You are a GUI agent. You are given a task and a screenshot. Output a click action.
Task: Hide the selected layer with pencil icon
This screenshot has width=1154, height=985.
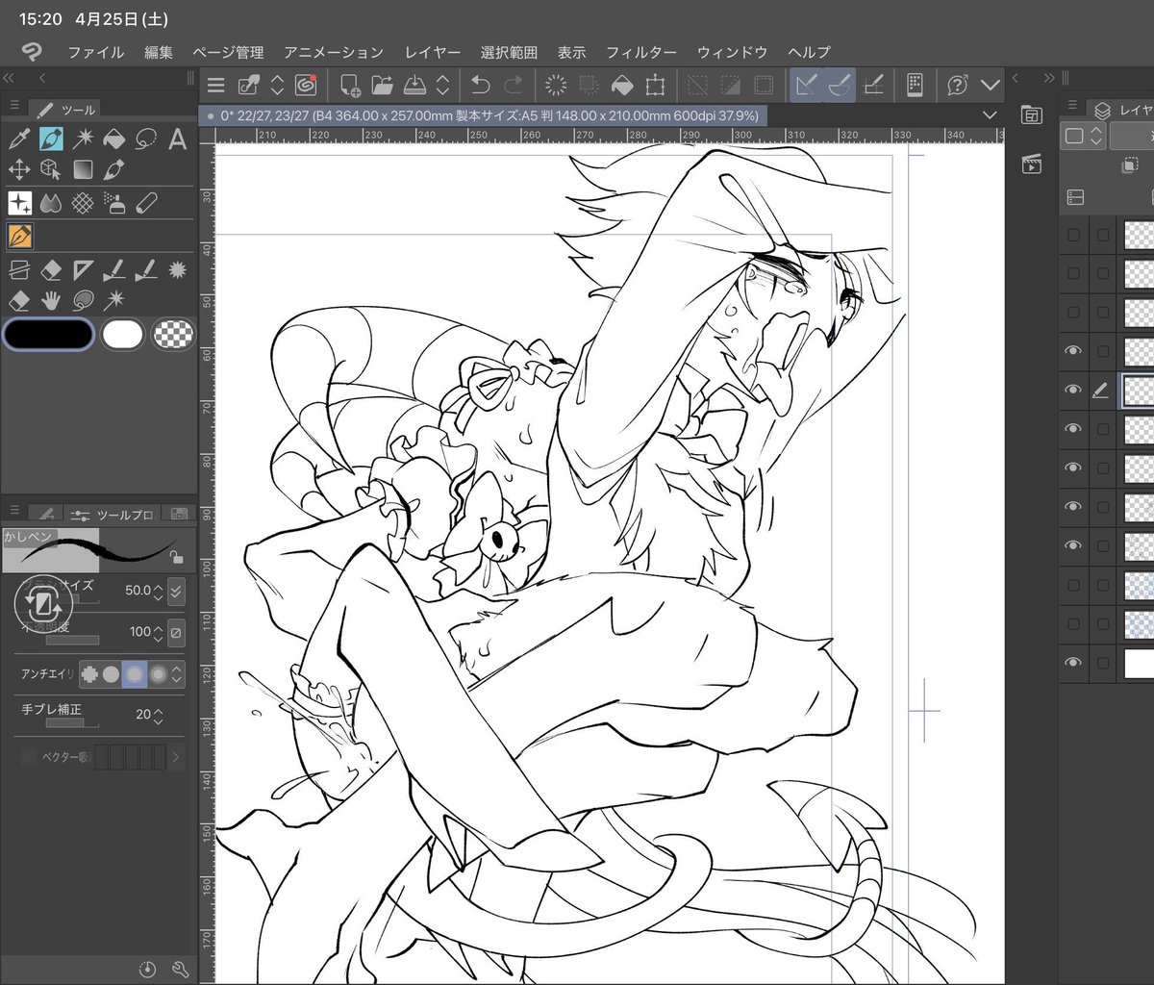[1073, 390]
